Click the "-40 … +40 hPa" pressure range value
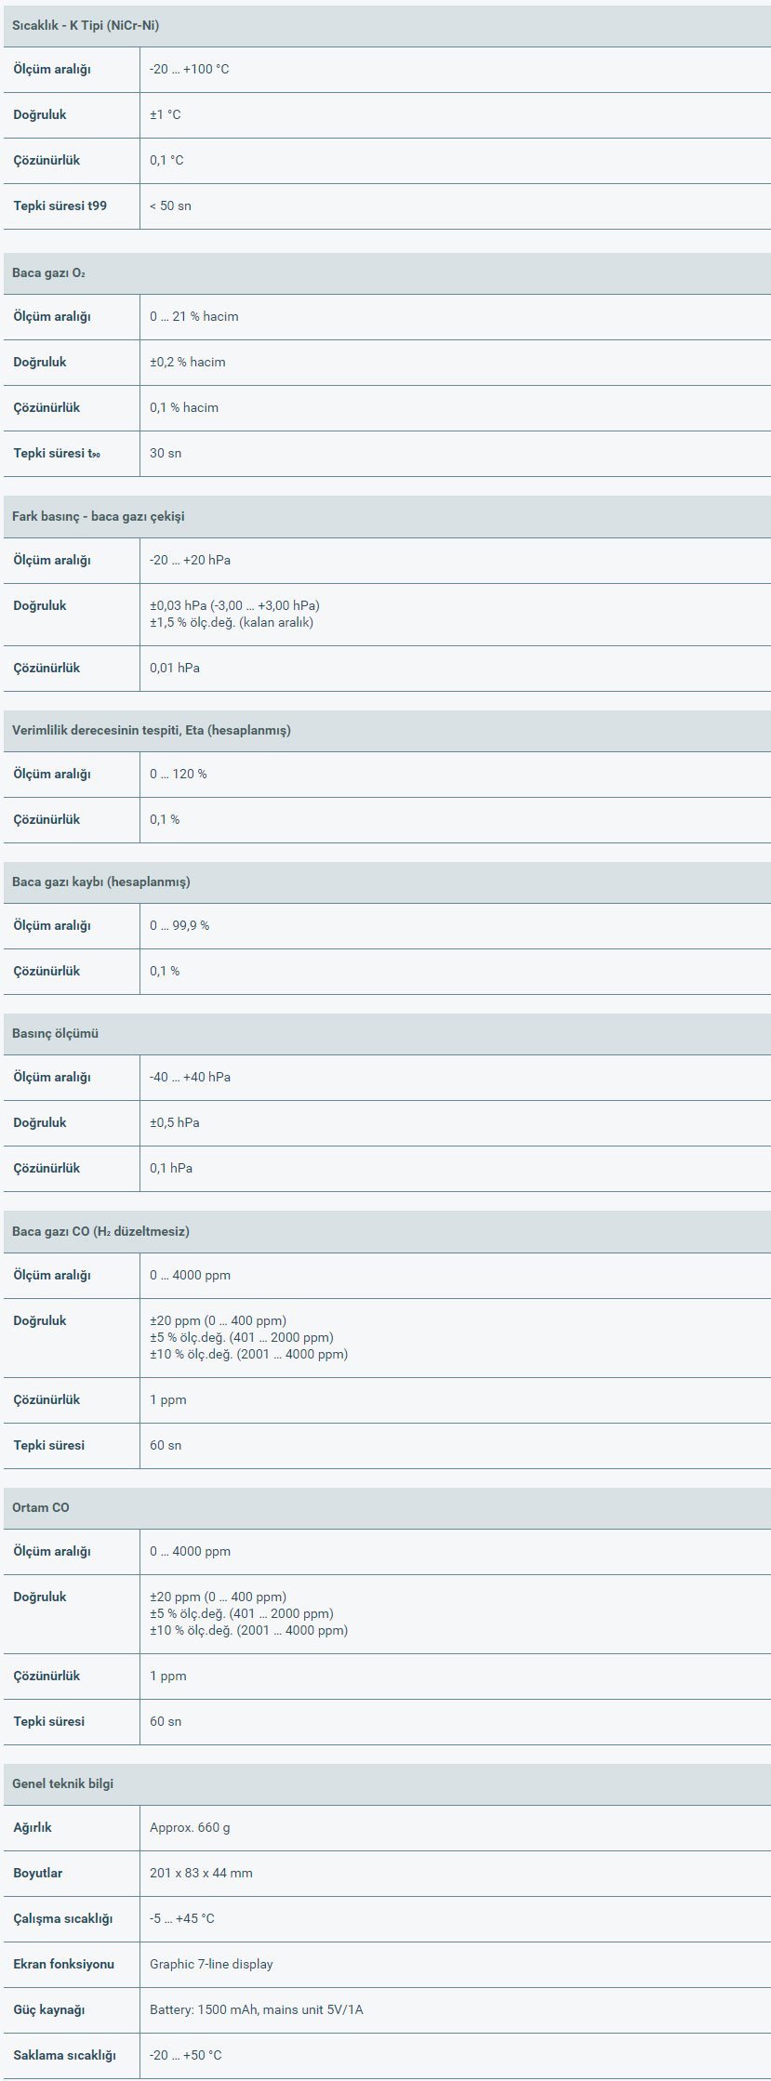Viewport: 771px width, 2081px height. click(190, 1078)
